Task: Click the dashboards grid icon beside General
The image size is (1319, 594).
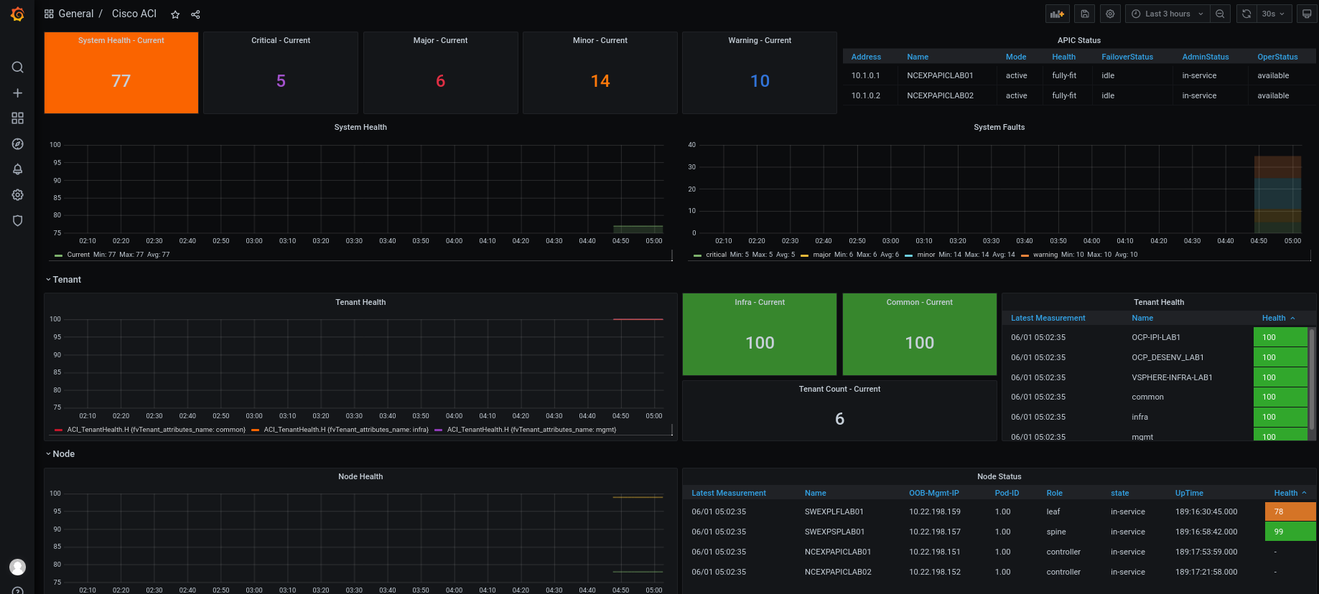Action: [x=49, y=14]
